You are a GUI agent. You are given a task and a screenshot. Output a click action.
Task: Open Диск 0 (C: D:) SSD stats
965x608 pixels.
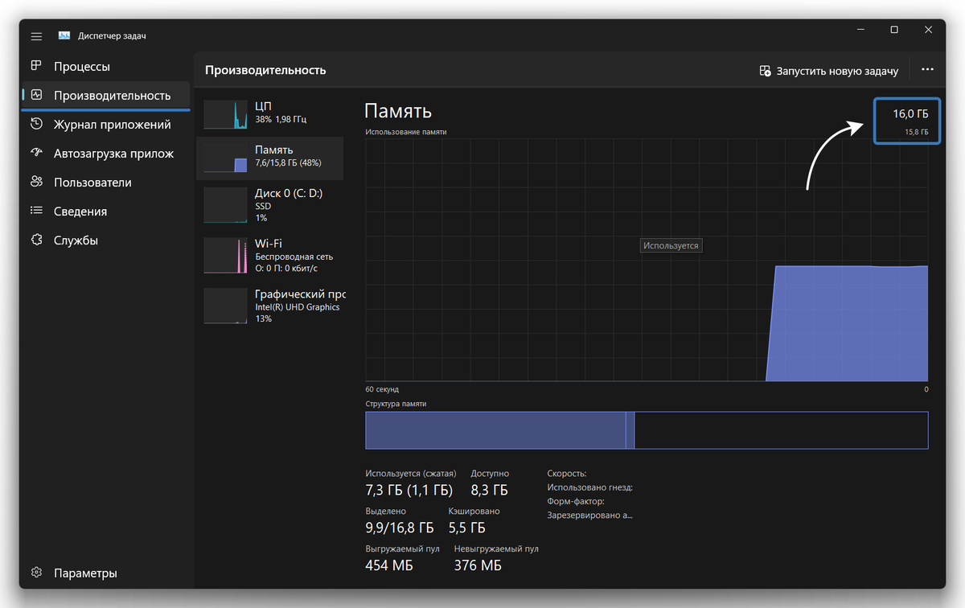coord(270,205)
